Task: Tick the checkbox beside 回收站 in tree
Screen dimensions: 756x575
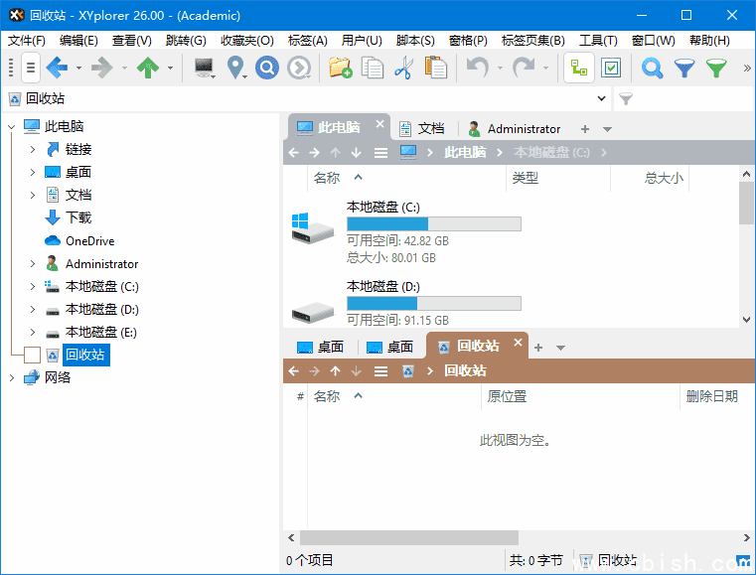Action: (32, 355)
